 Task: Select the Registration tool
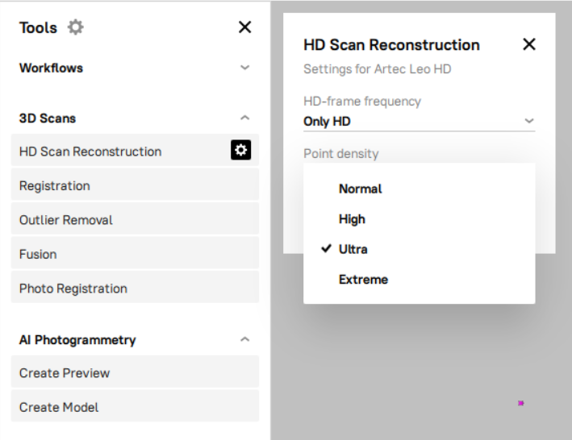pyautogui.click(x=135, y=185)
